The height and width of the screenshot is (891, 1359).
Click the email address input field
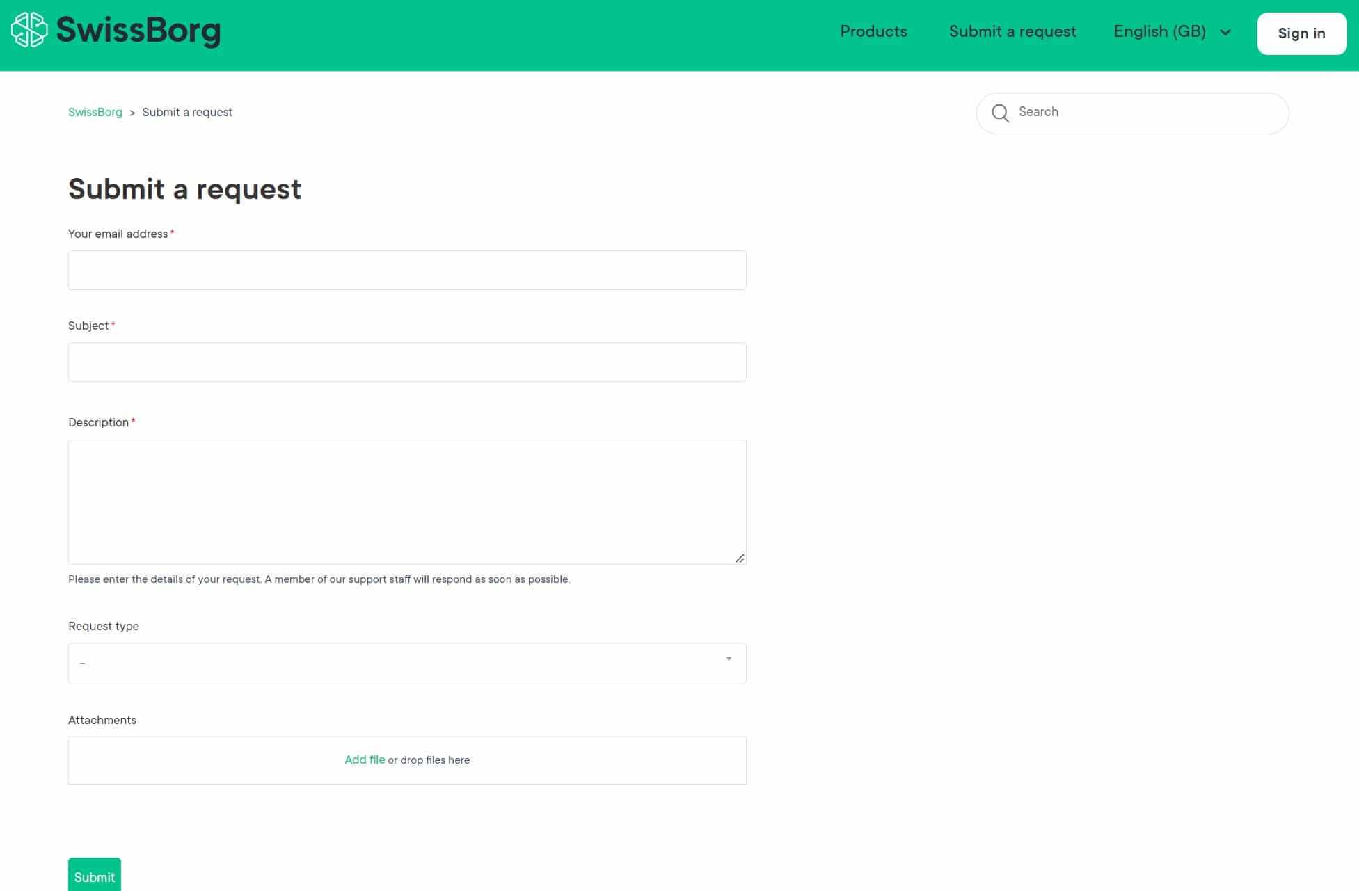coord(407,269)
